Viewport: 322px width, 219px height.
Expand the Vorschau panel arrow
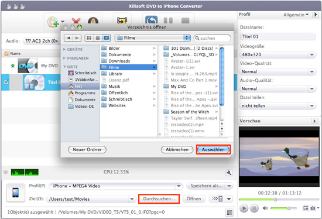[314, 121]
